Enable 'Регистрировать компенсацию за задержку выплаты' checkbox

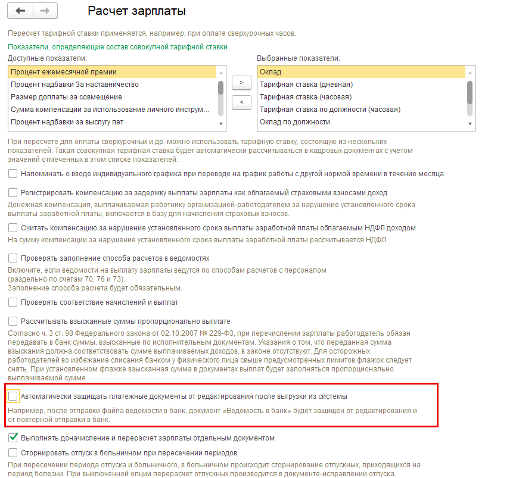pyautogui.click(x=13, y=193)
